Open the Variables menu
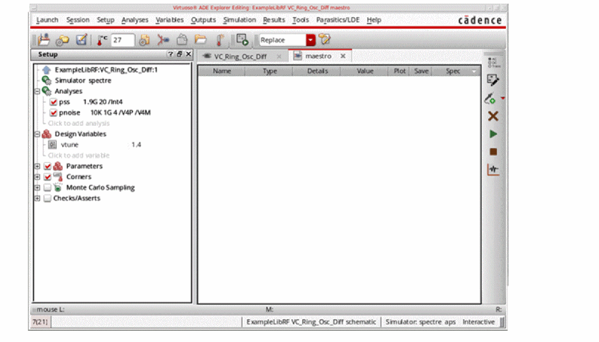 tap(170, 20)
